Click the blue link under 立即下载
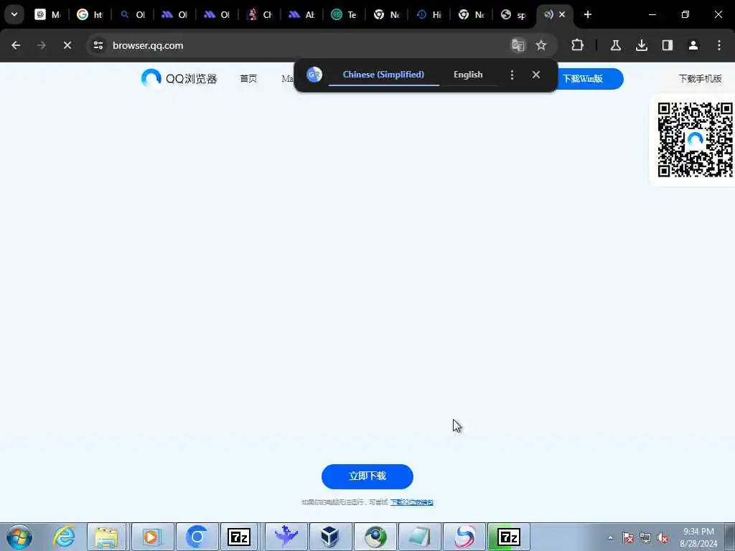 coord(411,502)
